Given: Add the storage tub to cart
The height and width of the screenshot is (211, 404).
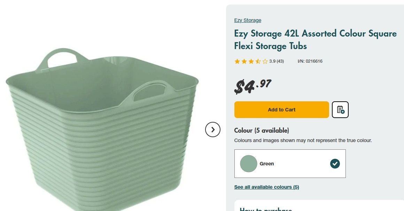Looking at the screenshot, I should (281, 110).
